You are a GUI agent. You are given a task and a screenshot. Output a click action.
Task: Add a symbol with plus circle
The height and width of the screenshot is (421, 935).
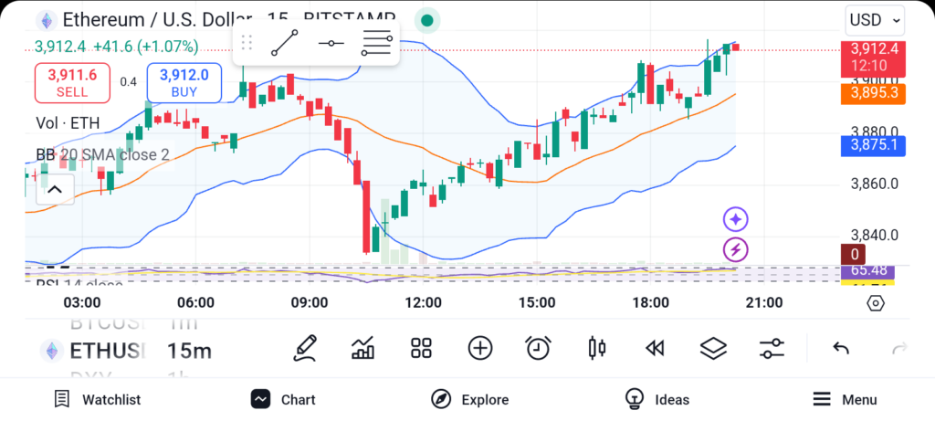pyautogui.click(x=480, y=348)
